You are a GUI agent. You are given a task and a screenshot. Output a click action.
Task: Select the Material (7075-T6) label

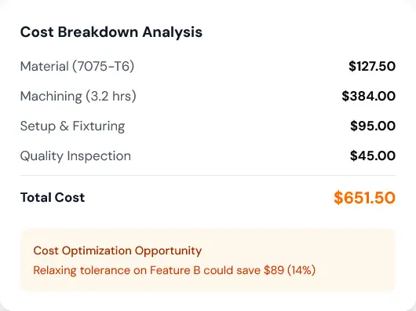coord(77,66)
